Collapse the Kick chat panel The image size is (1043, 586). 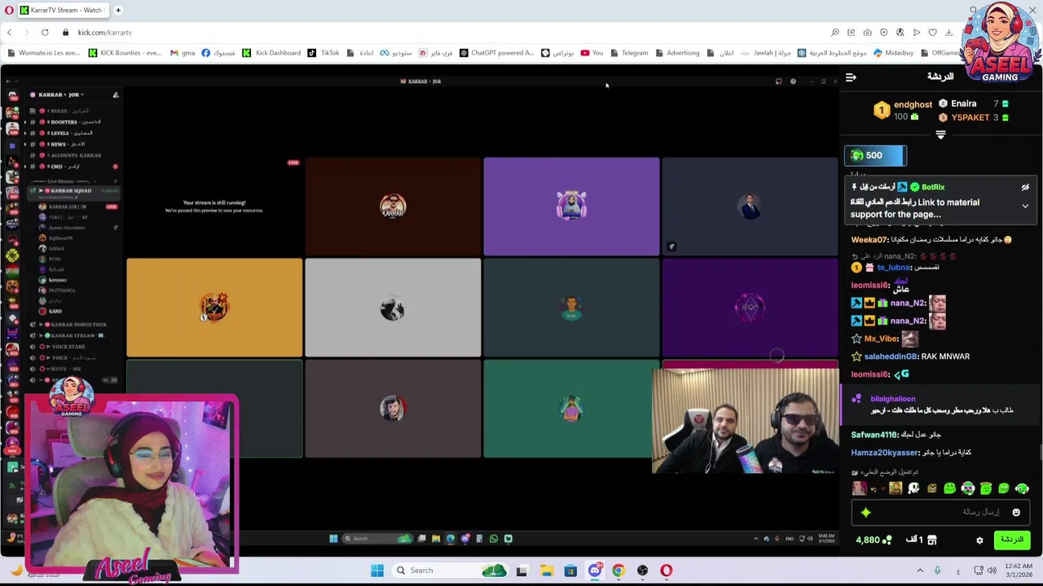click(x=851, y=77)
